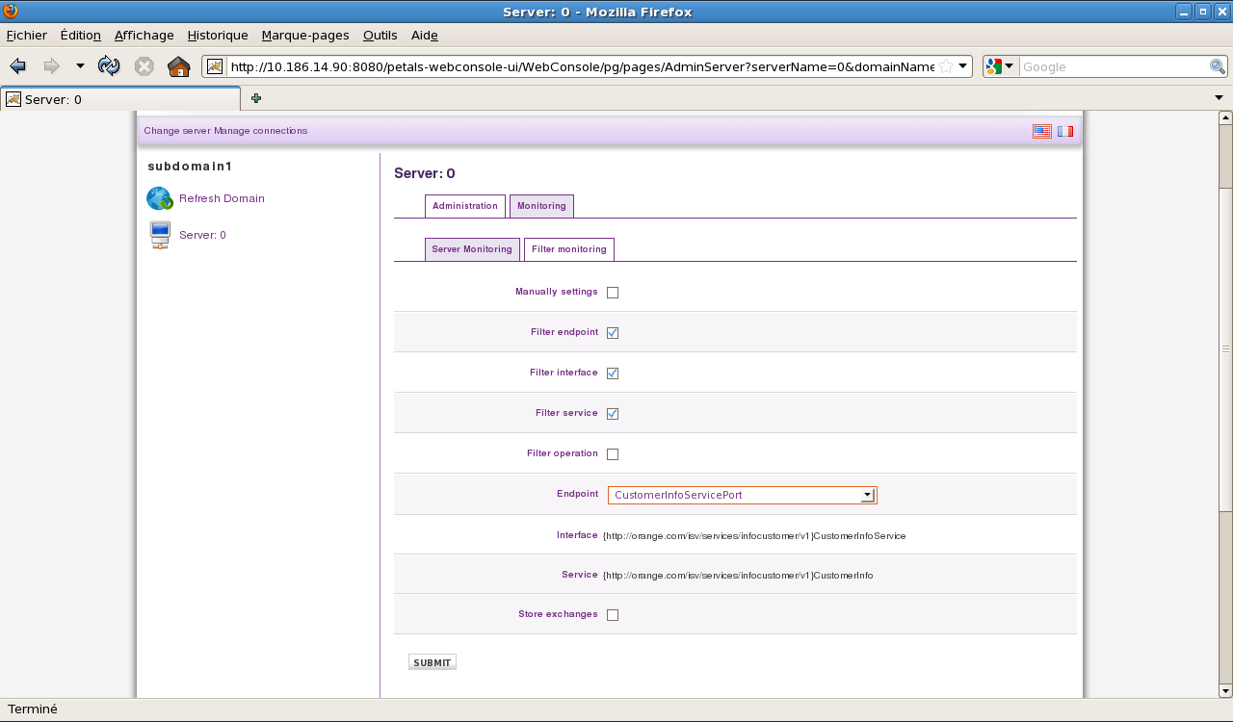Click the Google search input field

1113,66
